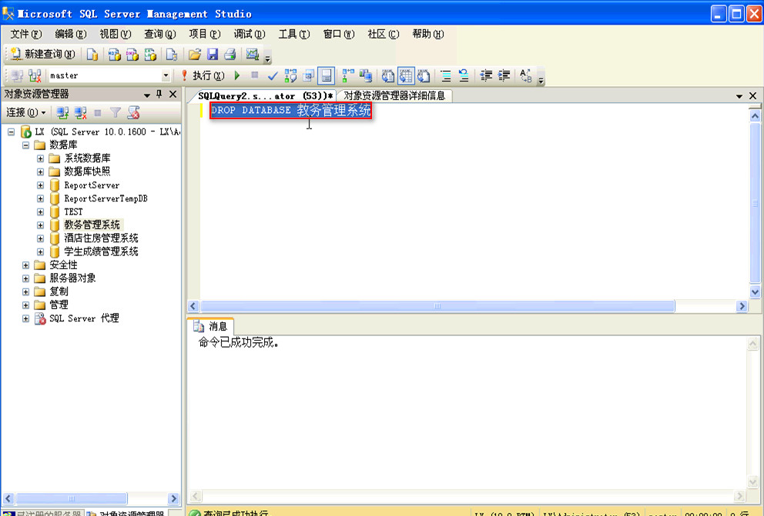Click the printer icon in toolbar
The height and width of the screenshot is (516, 764).
tap(230, 54)
